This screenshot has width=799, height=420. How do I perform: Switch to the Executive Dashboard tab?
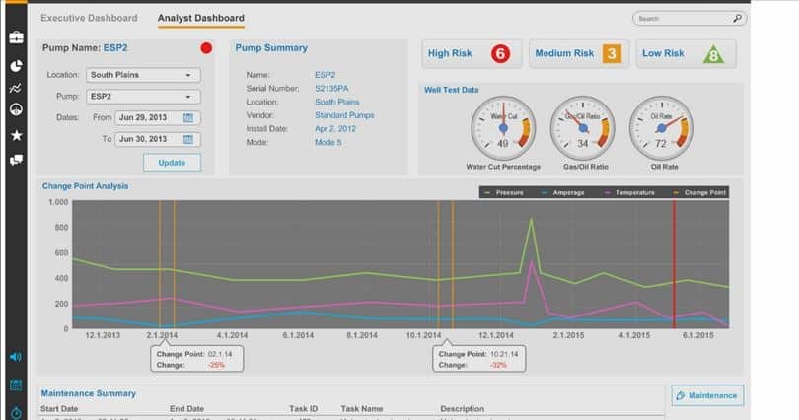90,18
